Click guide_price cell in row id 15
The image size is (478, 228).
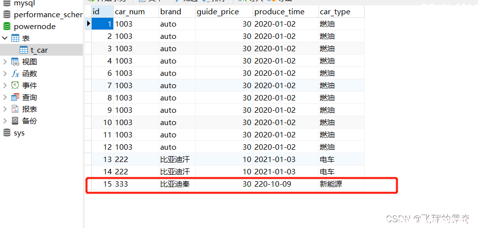[224, 184]
